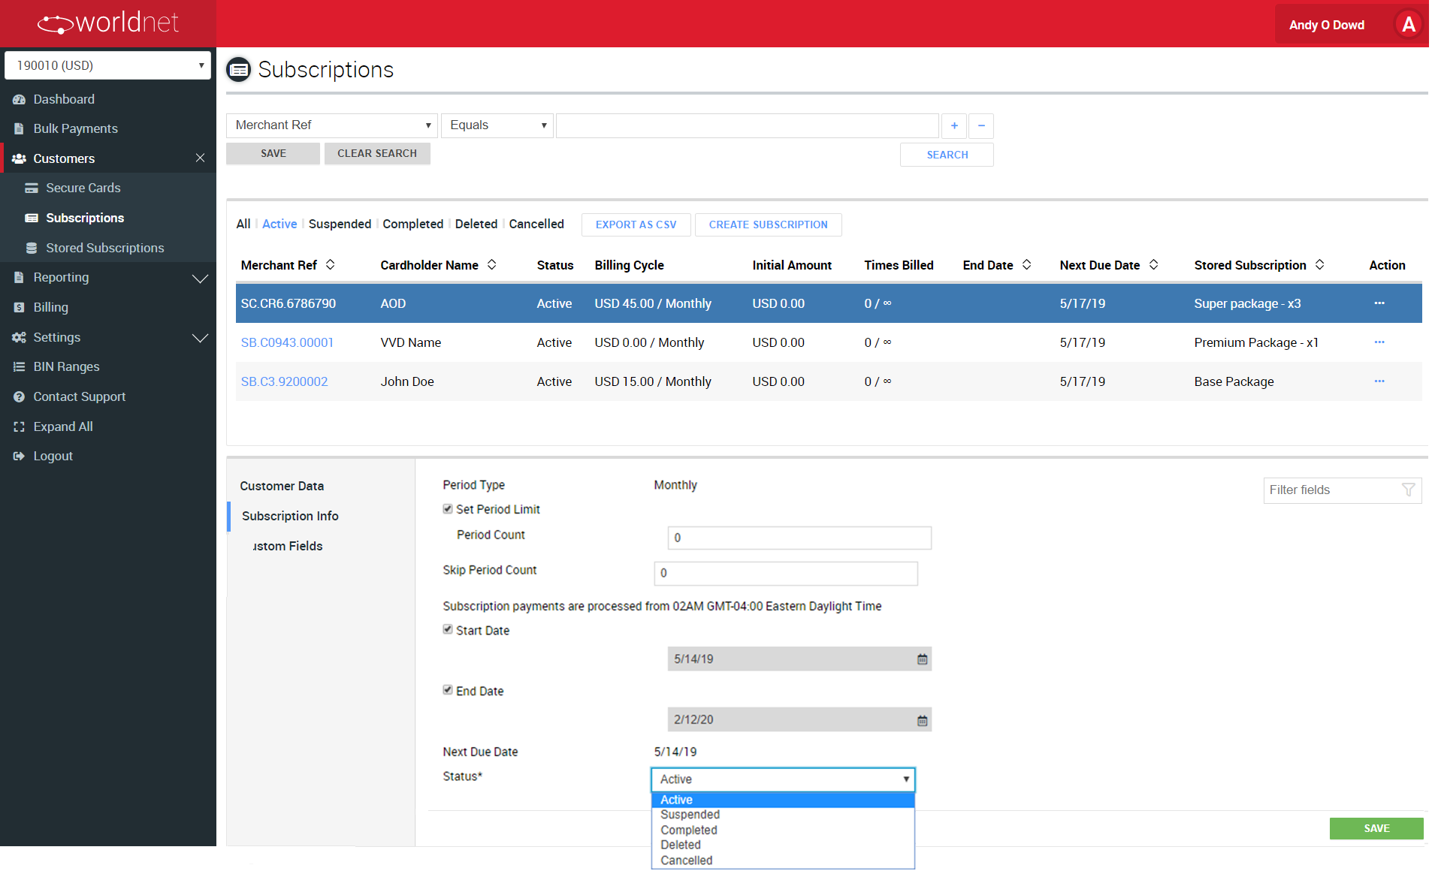
Task: Expand the Settings menu chevron
Action: [200, 338]
